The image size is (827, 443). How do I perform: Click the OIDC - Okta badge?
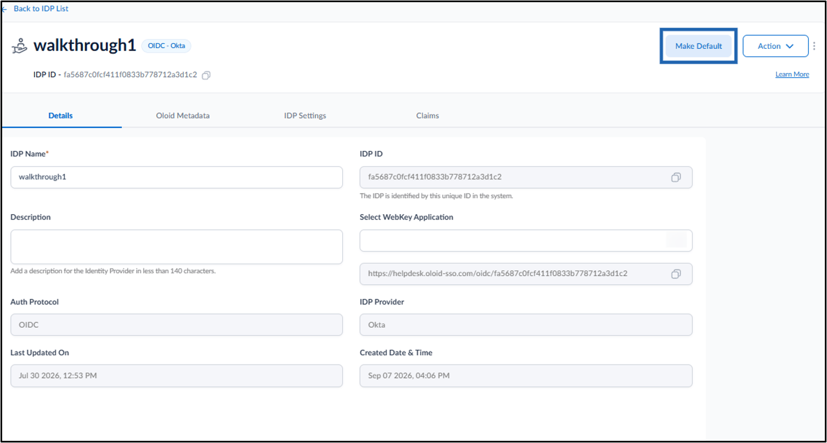[x=166, y=46]
